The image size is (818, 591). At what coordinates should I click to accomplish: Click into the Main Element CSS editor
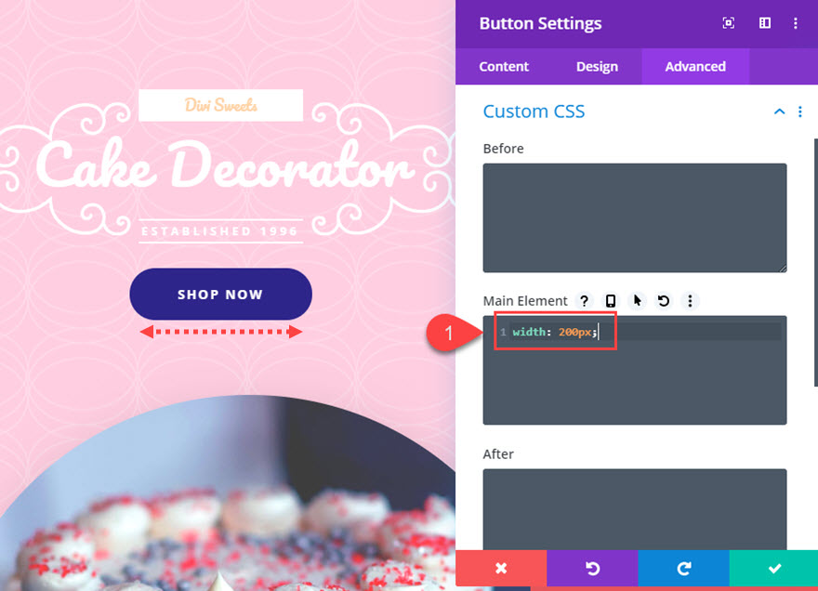(635, 370)
